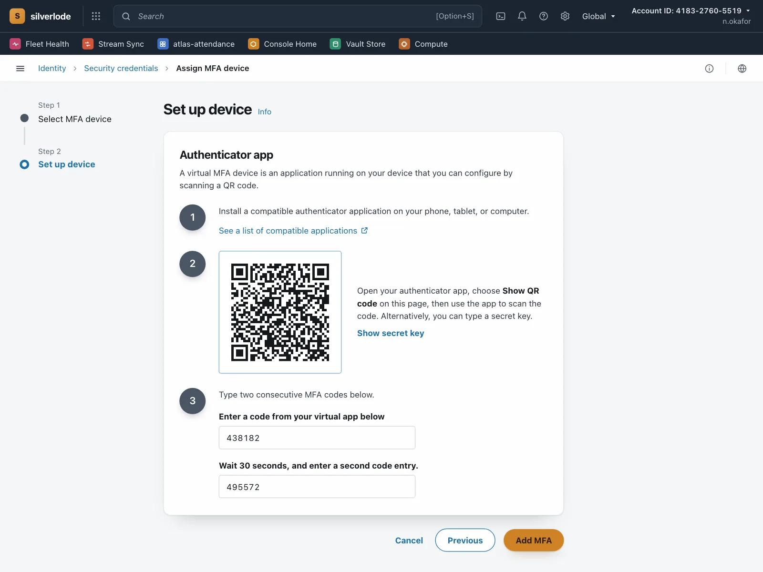Click the external link icon beside compatible applications
This screenshot has width=763, height=572.
365,231
